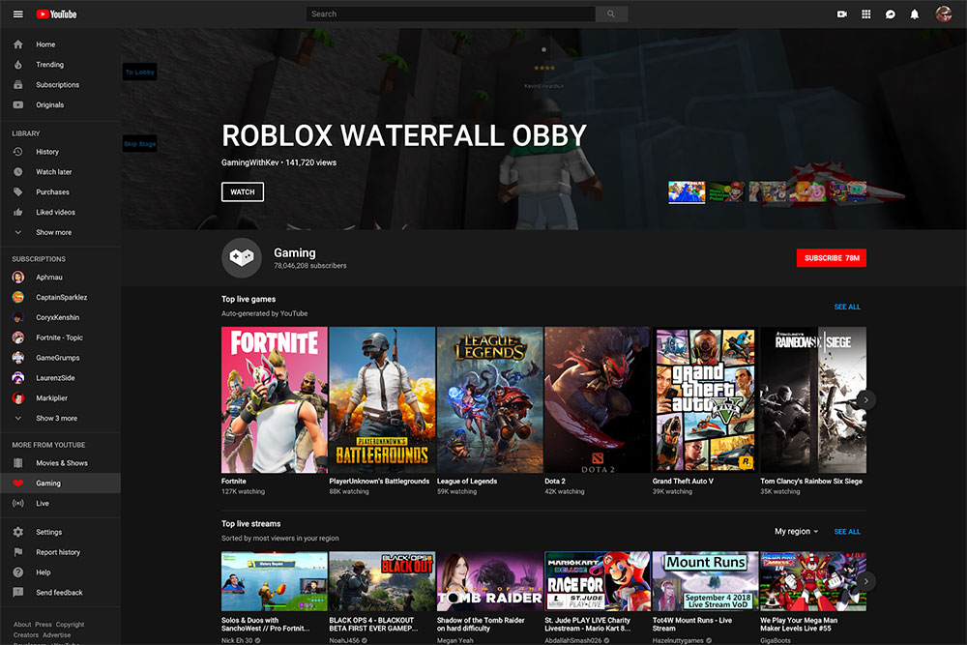Click the Press footer link

[x=44, y=625]
